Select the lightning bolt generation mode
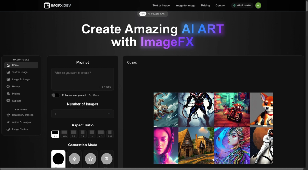308x170 pixels. tap(75, 159)
